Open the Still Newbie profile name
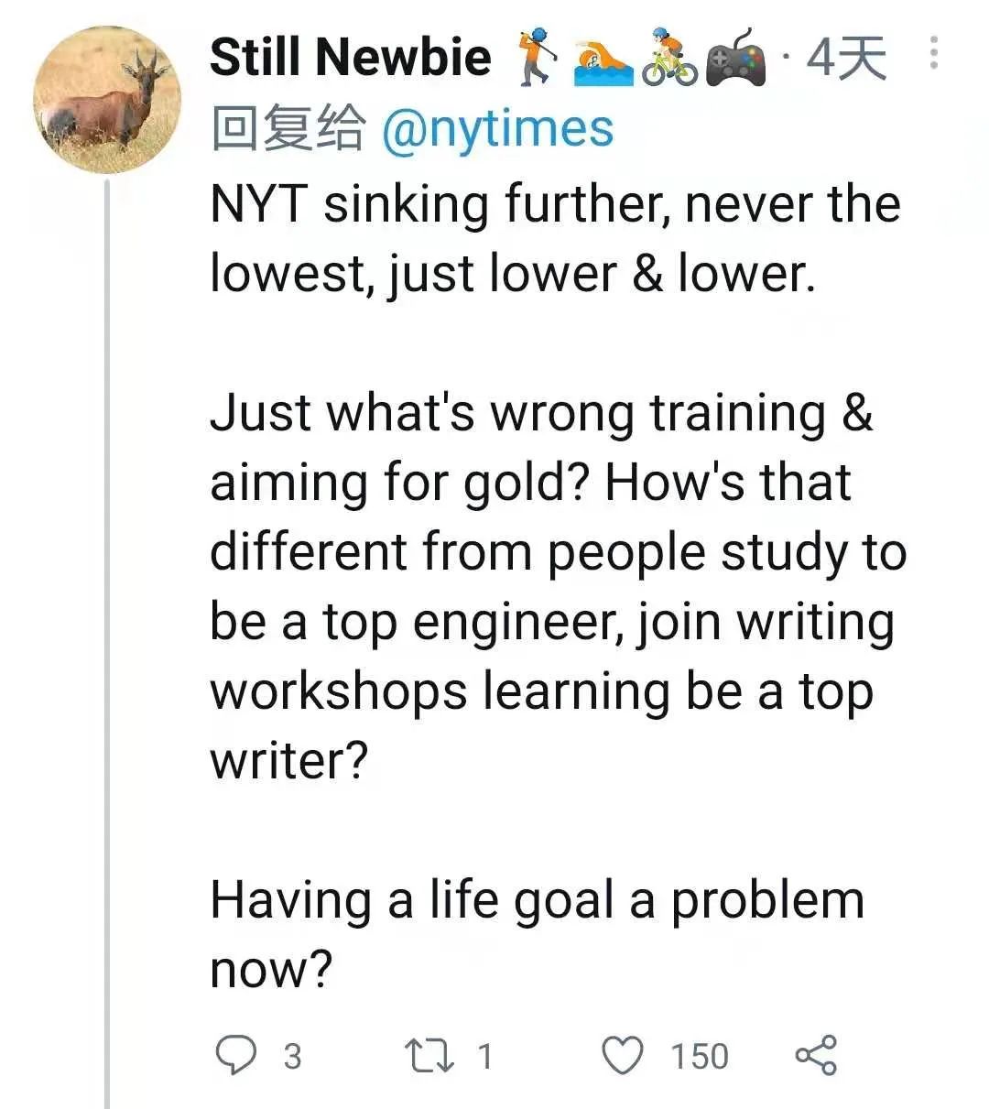The width and height of the screenshot is (989, 1109). point(350,58)
